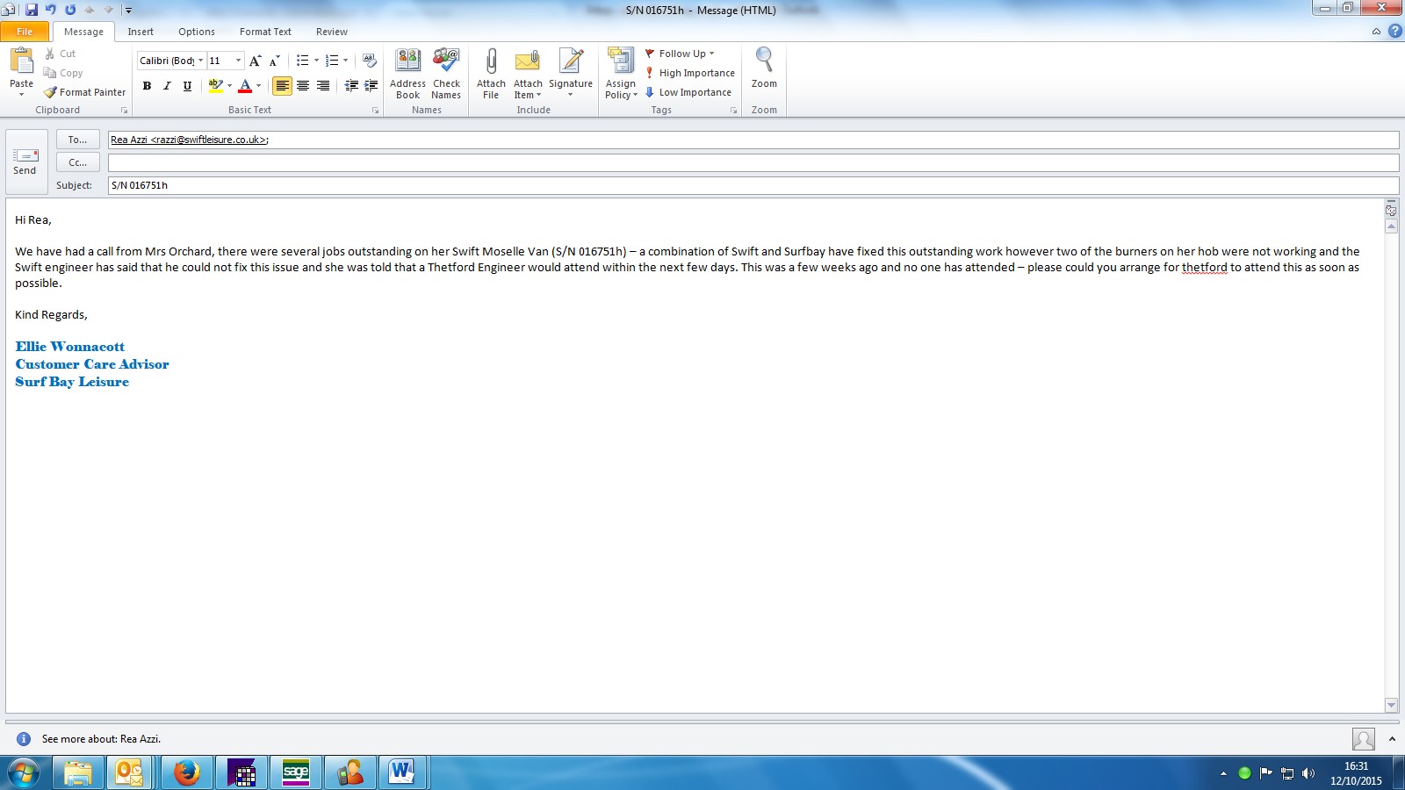Viewport: 1405px width, 790px height.
Task: Align text to the left
Action: [x=282, y=85]
